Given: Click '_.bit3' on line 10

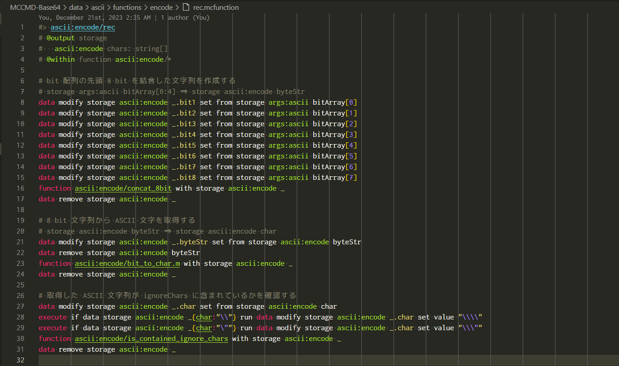Looking at the screenshot, I should [184, 124].
